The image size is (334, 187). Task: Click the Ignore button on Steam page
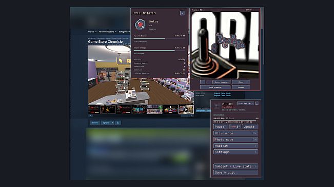pyautogui.click(x=106, y=123)
